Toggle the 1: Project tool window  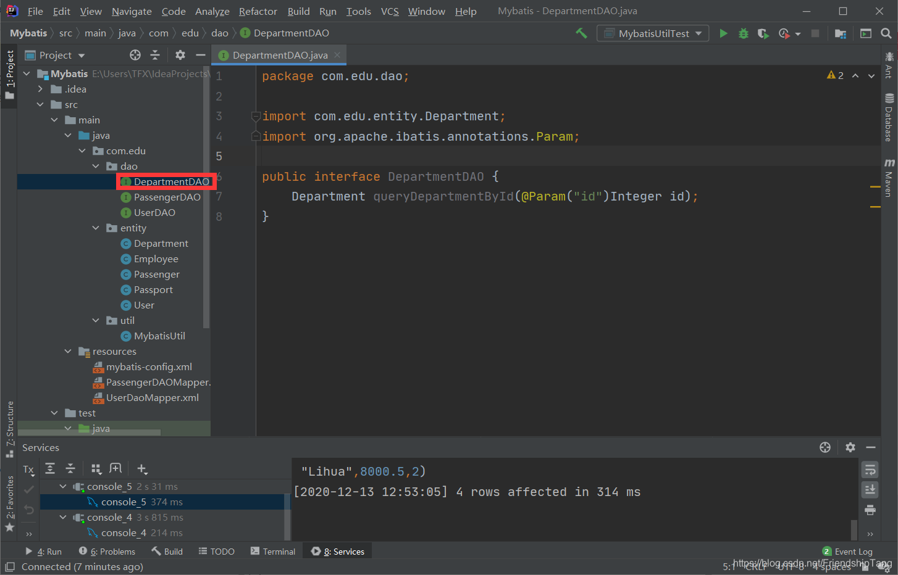[9, 75]
